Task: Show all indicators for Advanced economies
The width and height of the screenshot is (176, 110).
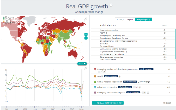Action: click(125, 87)
